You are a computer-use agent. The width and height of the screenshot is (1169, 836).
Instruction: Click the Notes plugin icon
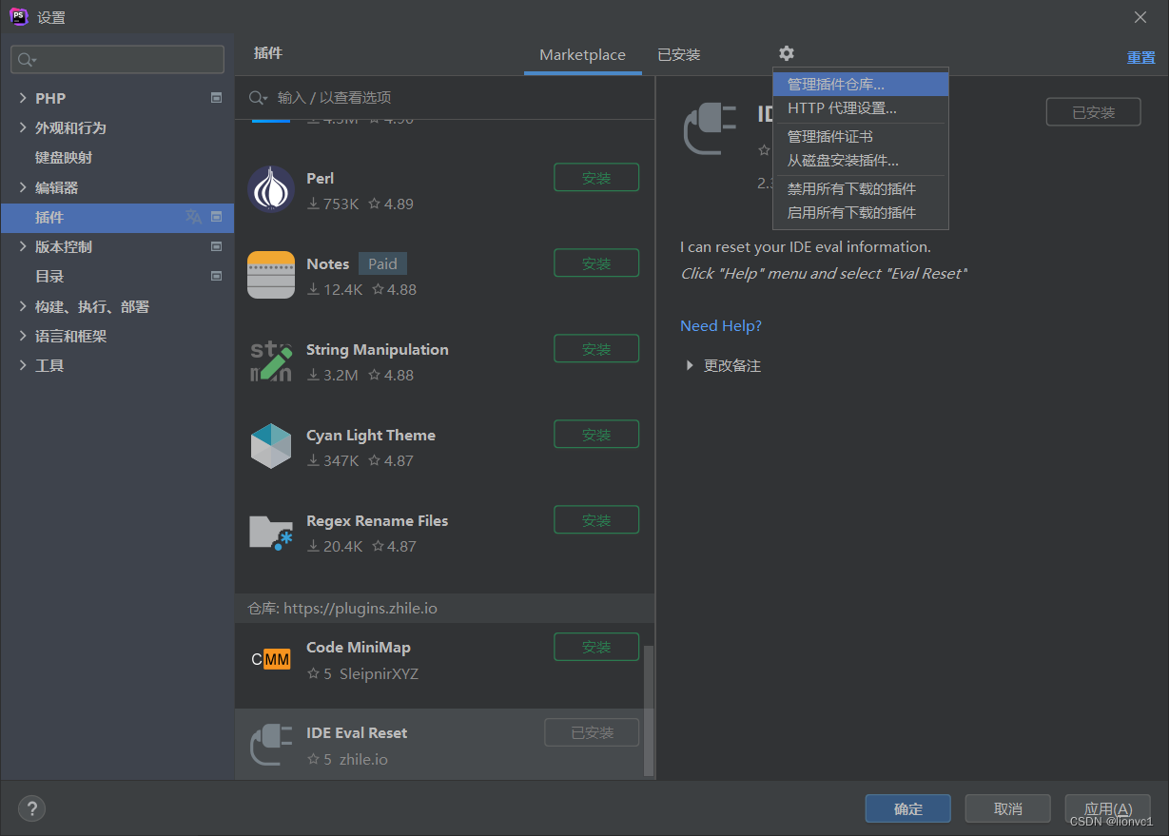point(271,275)
